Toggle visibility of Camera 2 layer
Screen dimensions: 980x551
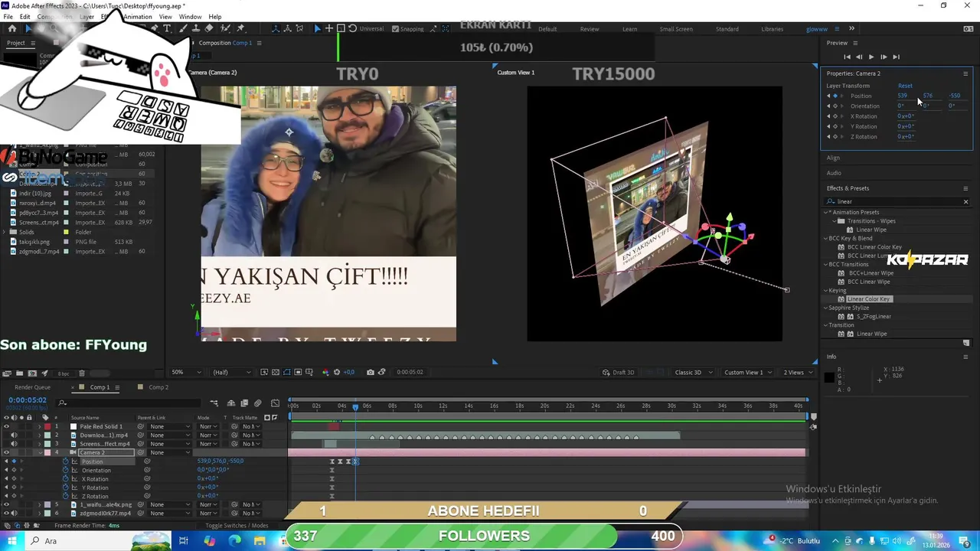point(6,453)
